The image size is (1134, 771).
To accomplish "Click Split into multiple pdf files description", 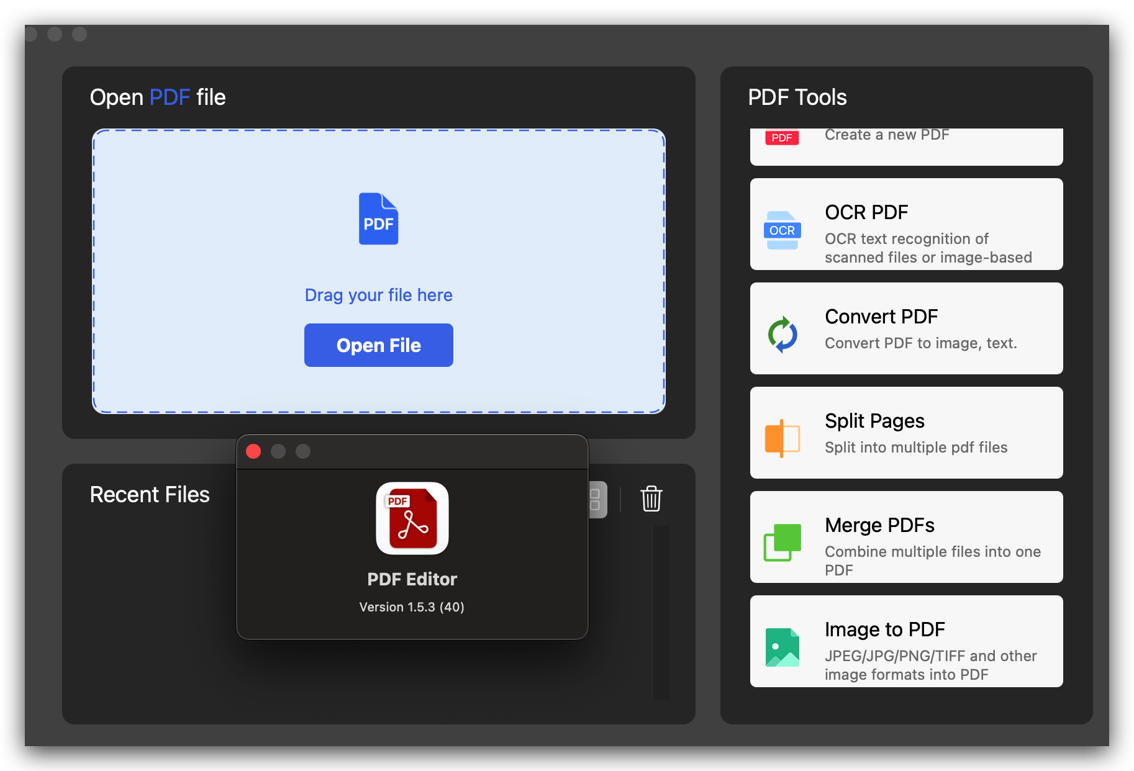I will pyautogui.click(x=915, y=448).
